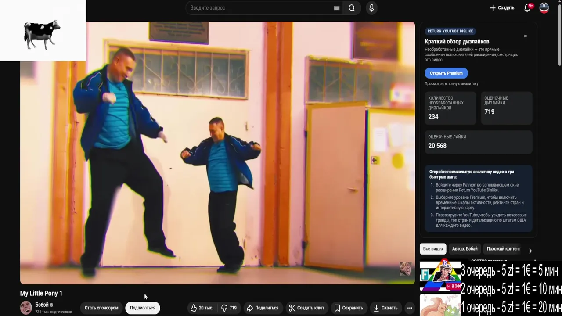Dislike the video showing 719
Screen dimensions: 562x316
(229, 308)
